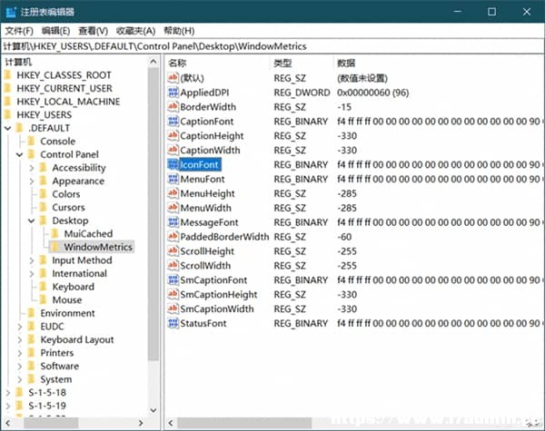The image size is (545, 431).
Task: Click tree pane scroll up arrow
Action: coord(153,62)
